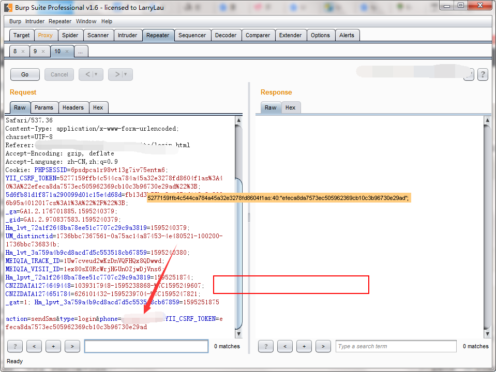Focus the request search text field
Screen dimensions: 496x372
click(x=146, y=346)
